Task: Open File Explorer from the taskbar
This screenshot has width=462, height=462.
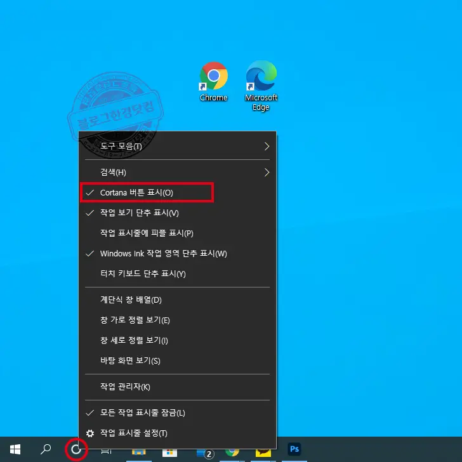Action: [x=139, y=452]
